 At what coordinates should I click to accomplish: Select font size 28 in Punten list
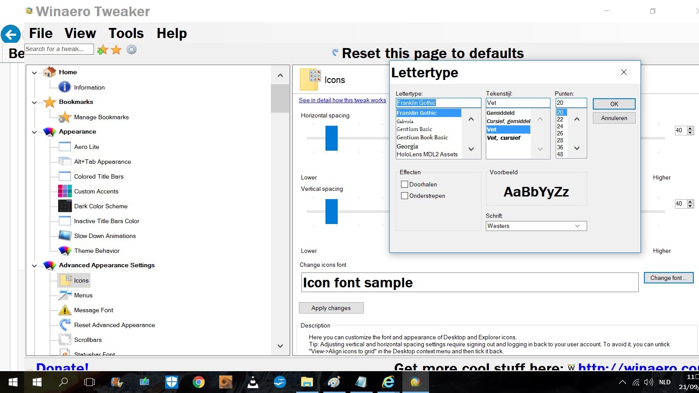click(561, 140)
